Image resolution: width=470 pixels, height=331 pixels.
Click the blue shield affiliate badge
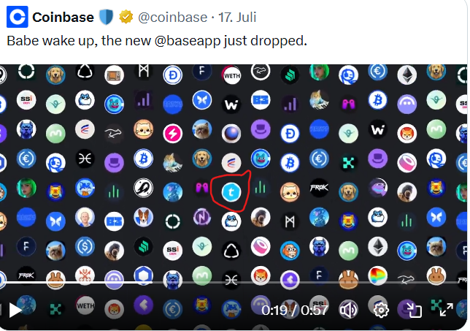coord(107,16)
